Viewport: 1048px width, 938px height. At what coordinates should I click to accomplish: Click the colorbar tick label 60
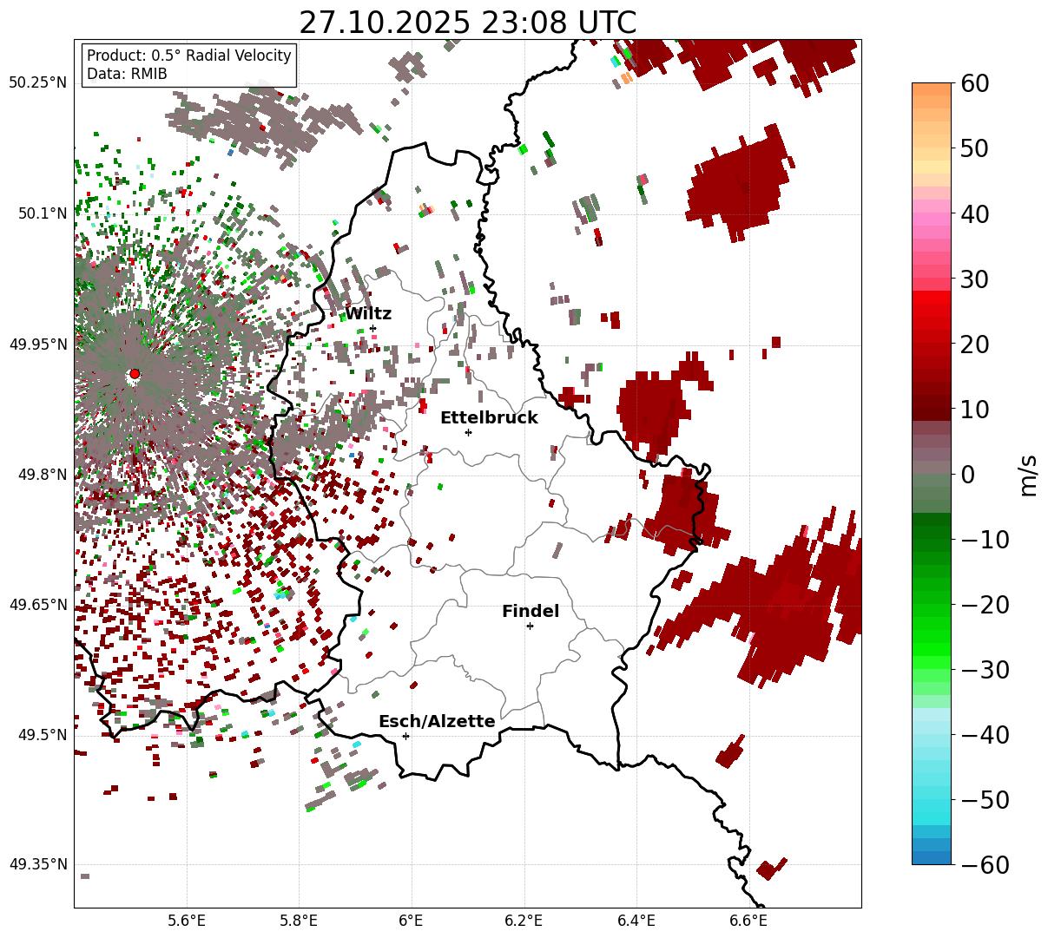tap(974, 83)
